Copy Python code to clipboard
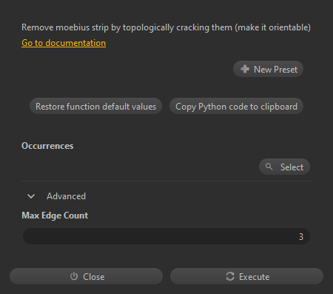This screenshot has width=333, height=294. pyautogui.click(x=236, y=107)
